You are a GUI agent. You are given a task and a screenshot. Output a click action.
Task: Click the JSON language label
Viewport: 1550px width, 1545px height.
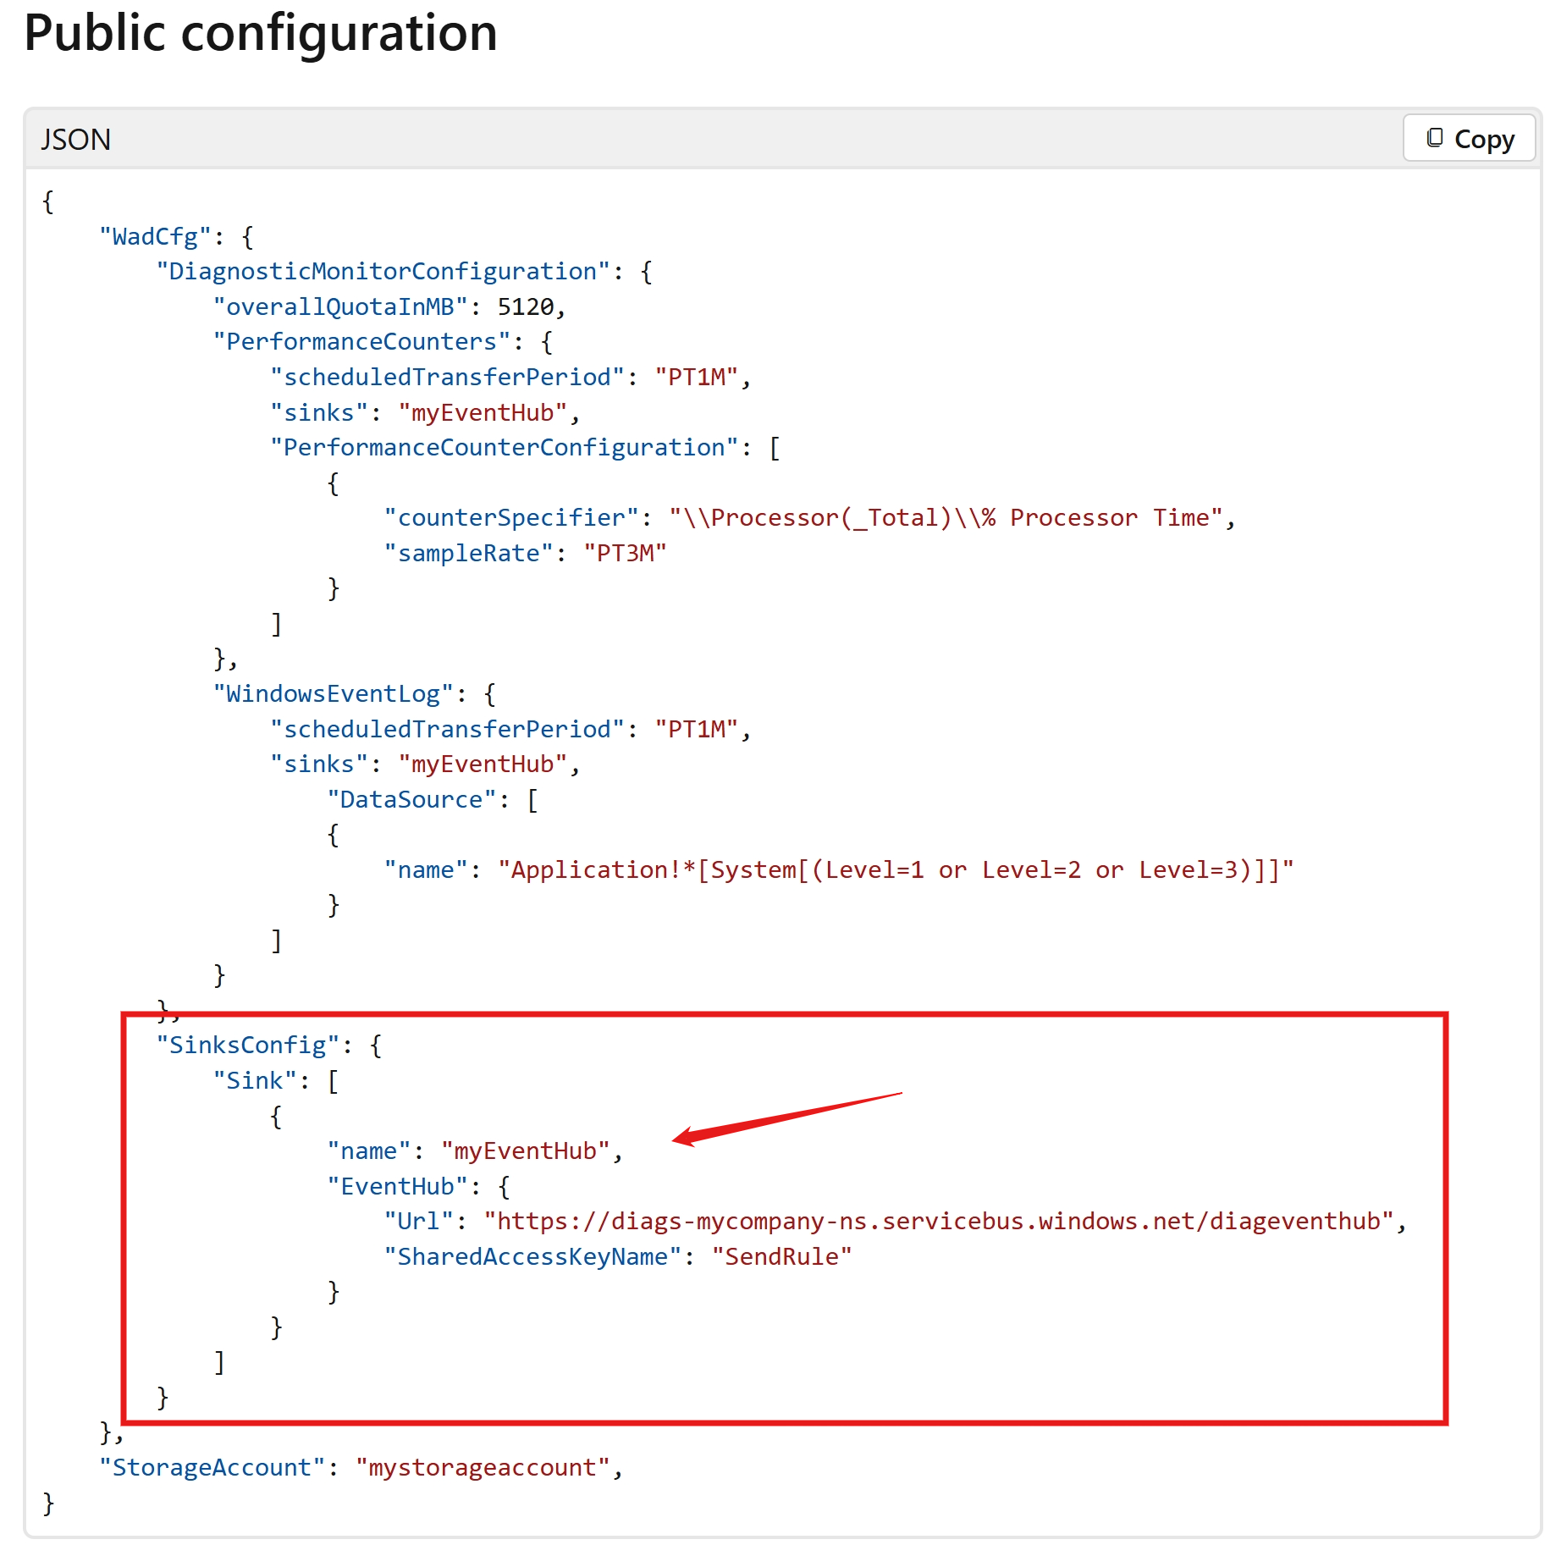(76, 140)
